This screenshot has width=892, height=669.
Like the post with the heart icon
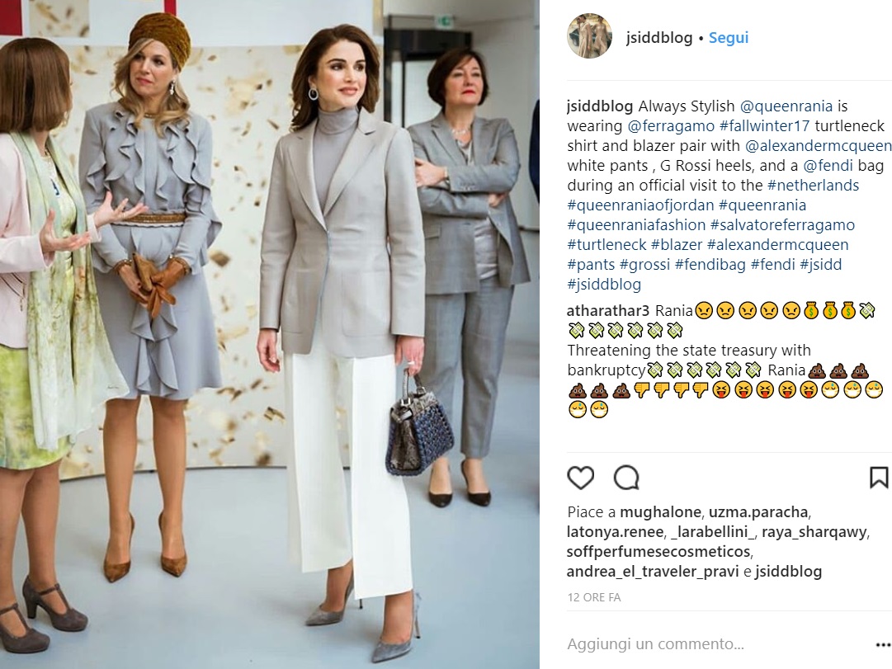[581, 478]
